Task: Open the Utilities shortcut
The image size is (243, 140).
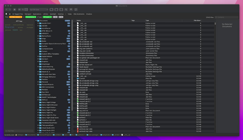Action: (x=46, y=14)
